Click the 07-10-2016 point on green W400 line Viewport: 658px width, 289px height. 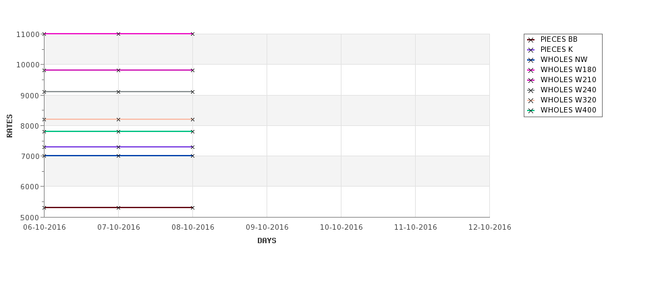tap(118, 131)
